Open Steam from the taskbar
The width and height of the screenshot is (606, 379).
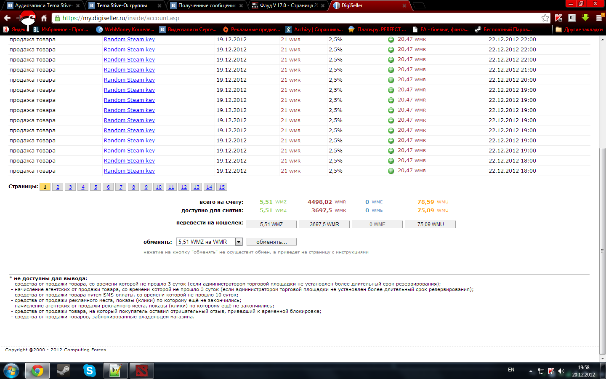pyautogui.click(x=64, y=371)
